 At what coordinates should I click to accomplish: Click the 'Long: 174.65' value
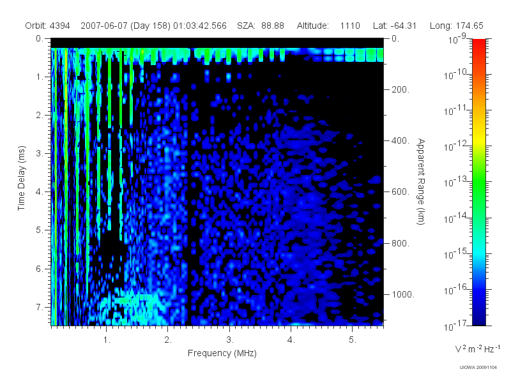(456, 26)
